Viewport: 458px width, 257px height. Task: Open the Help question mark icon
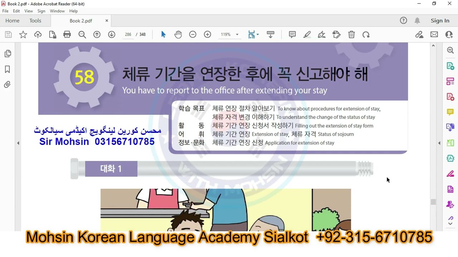(x=404, y=21)
